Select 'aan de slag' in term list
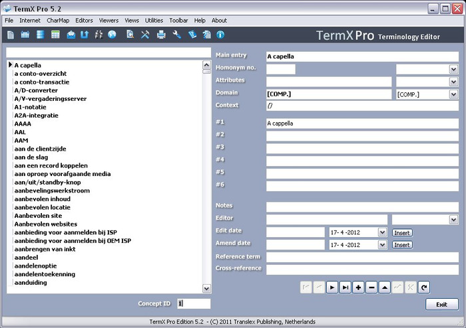Screen dimensions: 466x328 pyautogui.click(x=31, y=157)
